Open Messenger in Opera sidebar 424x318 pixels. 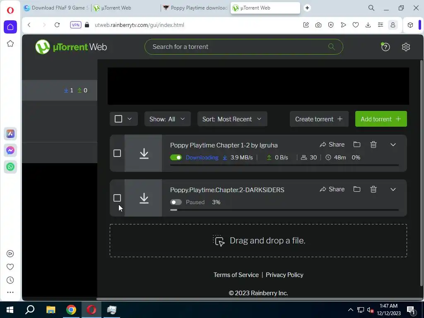(10, 150)
